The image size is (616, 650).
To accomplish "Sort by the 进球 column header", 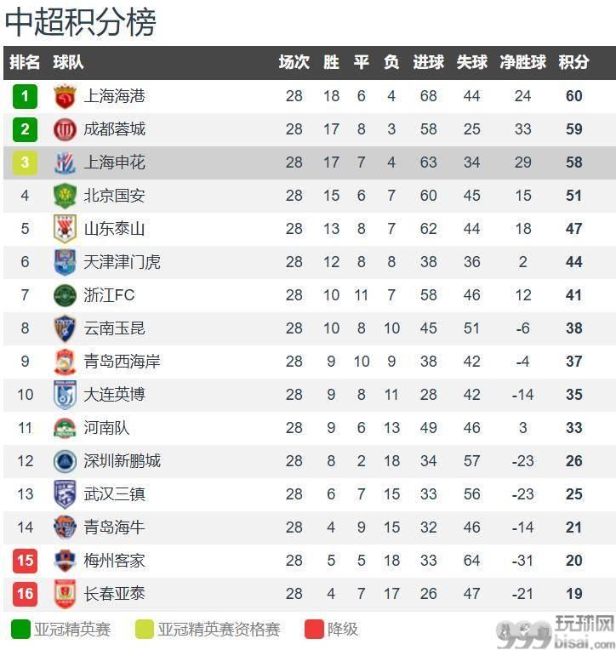I will [428, 62].
